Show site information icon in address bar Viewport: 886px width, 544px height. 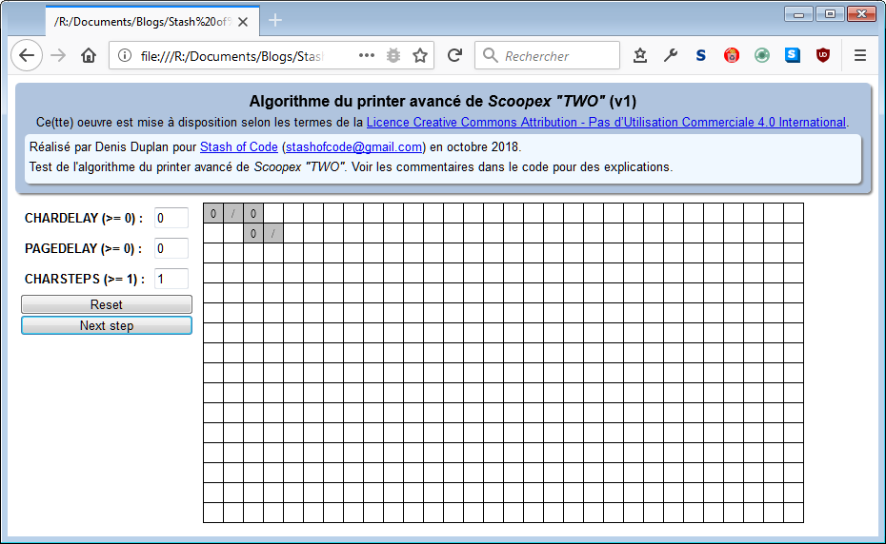coord(124,55)
